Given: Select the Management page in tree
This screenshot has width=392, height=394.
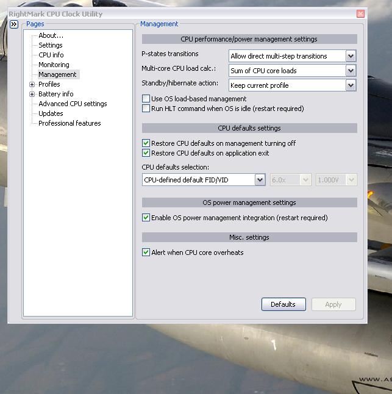Looking at the screenshot, I should tap(57, 74).
